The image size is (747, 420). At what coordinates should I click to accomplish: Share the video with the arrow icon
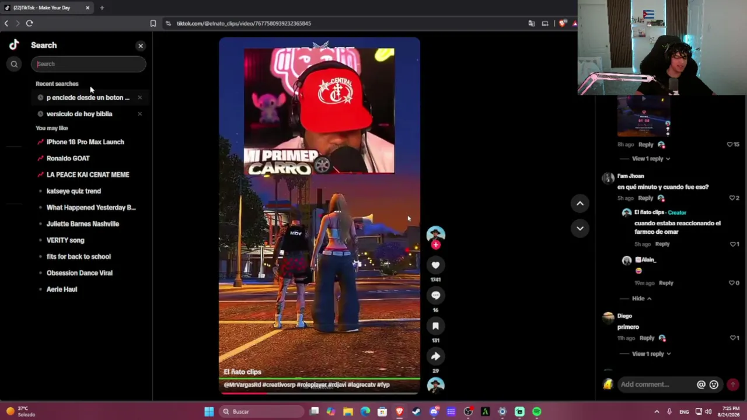point(435,356)
